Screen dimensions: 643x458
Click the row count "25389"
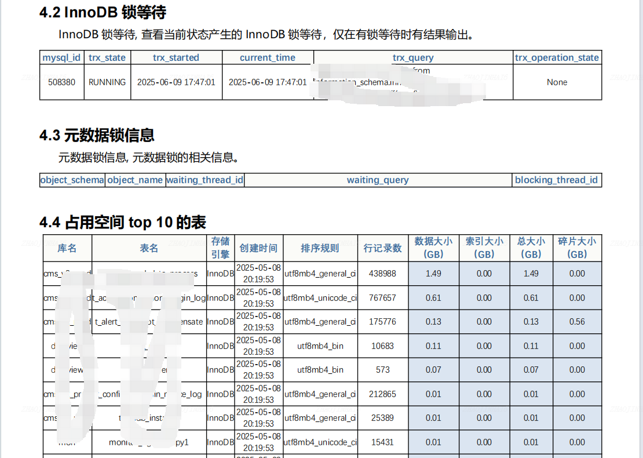click(x=382, y=418)
